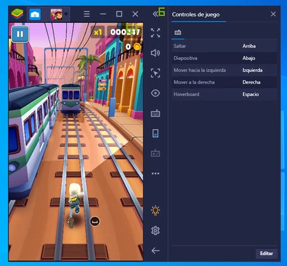Viewport: 287px width, 266px height.
Task: Click the back arrow in the sidebar
Action: [x=156, y=251]
